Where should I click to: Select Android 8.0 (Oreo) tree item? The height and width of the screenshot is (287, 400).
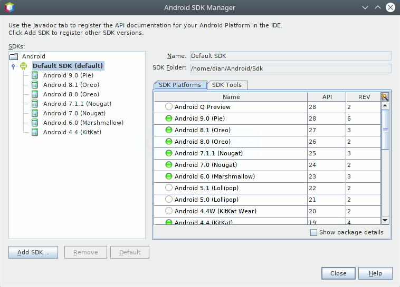click(71, 94)
